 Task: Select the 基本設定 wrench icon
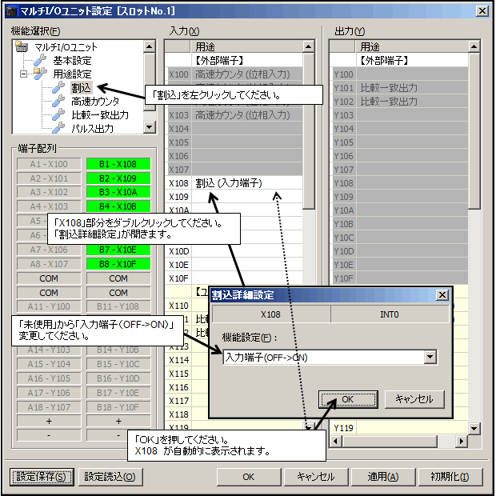40,60
